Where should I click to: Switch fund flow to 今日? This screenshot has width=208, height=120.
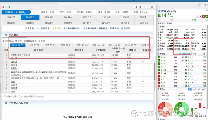(x=190, y=89)
